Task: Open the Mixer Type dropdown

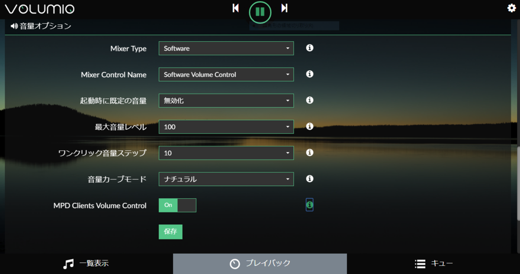Action: point(226,48)
